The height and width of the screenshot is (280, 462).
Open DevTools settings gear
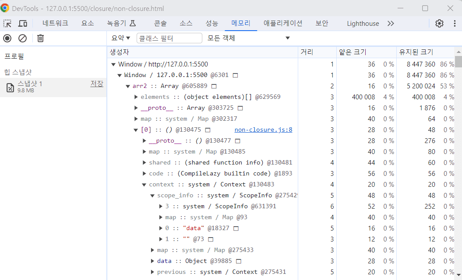439,23
